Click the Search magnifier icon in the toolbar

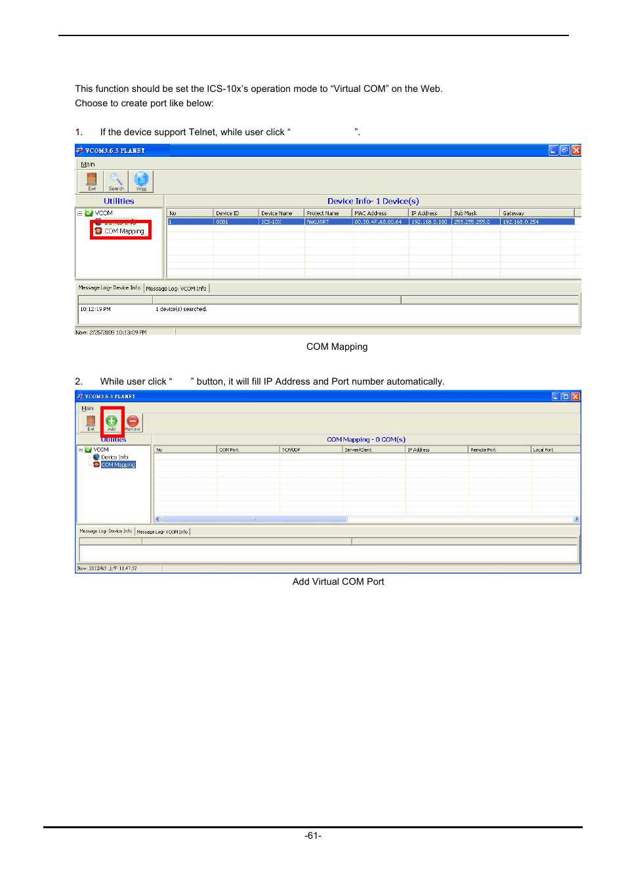[116, 181]
